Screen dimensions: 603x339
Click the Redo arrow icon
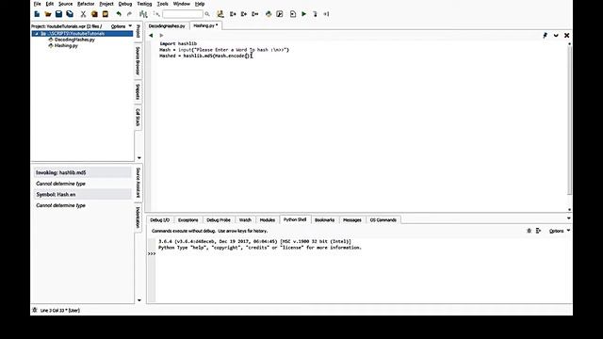(x=130, y=14)
